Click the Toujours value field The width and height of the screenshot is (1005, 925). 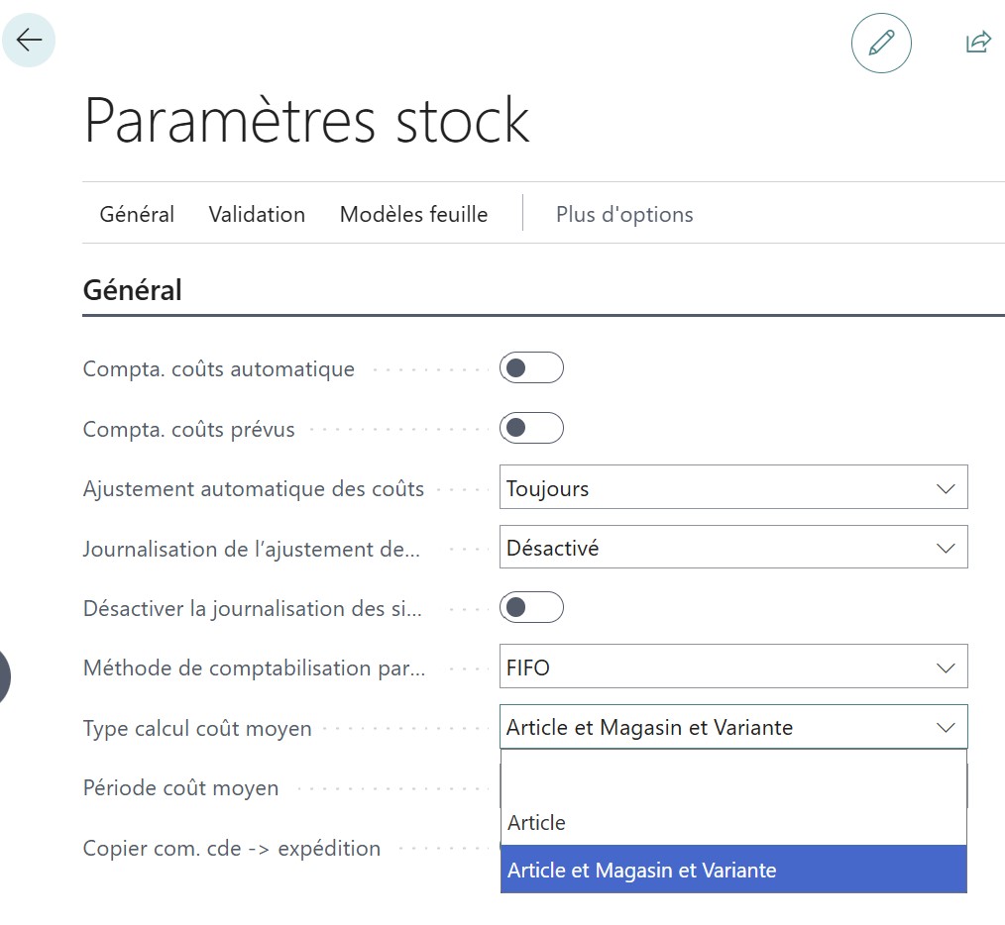pos(694,487)
